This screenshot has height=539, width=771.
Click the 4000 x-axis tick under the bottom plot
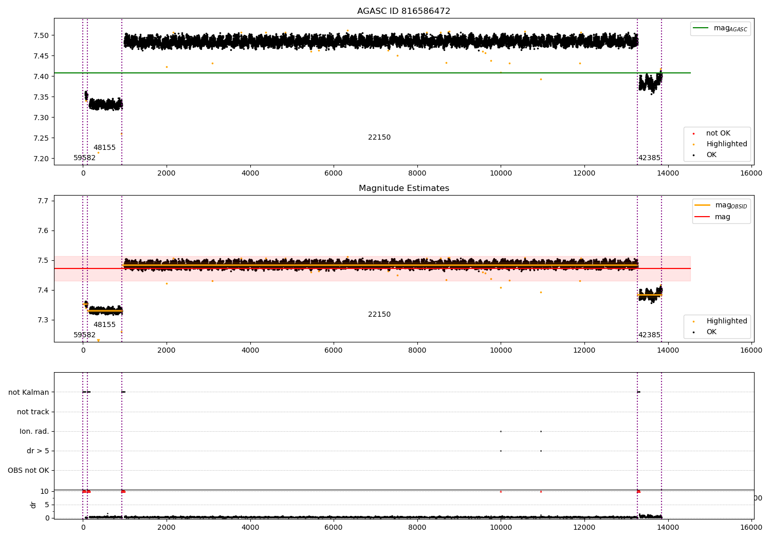250,527
